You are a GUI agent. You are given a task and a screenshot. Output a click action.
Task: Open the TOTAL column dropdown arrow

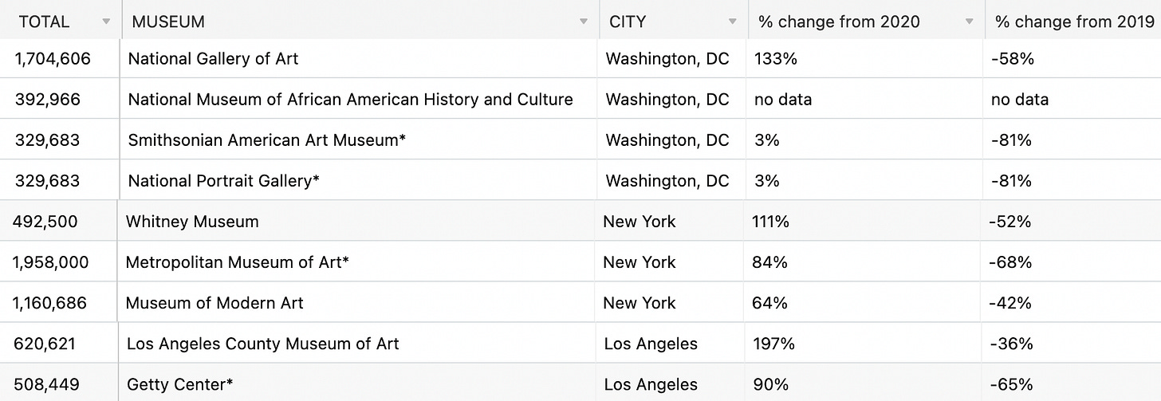[x=106, y=22]
